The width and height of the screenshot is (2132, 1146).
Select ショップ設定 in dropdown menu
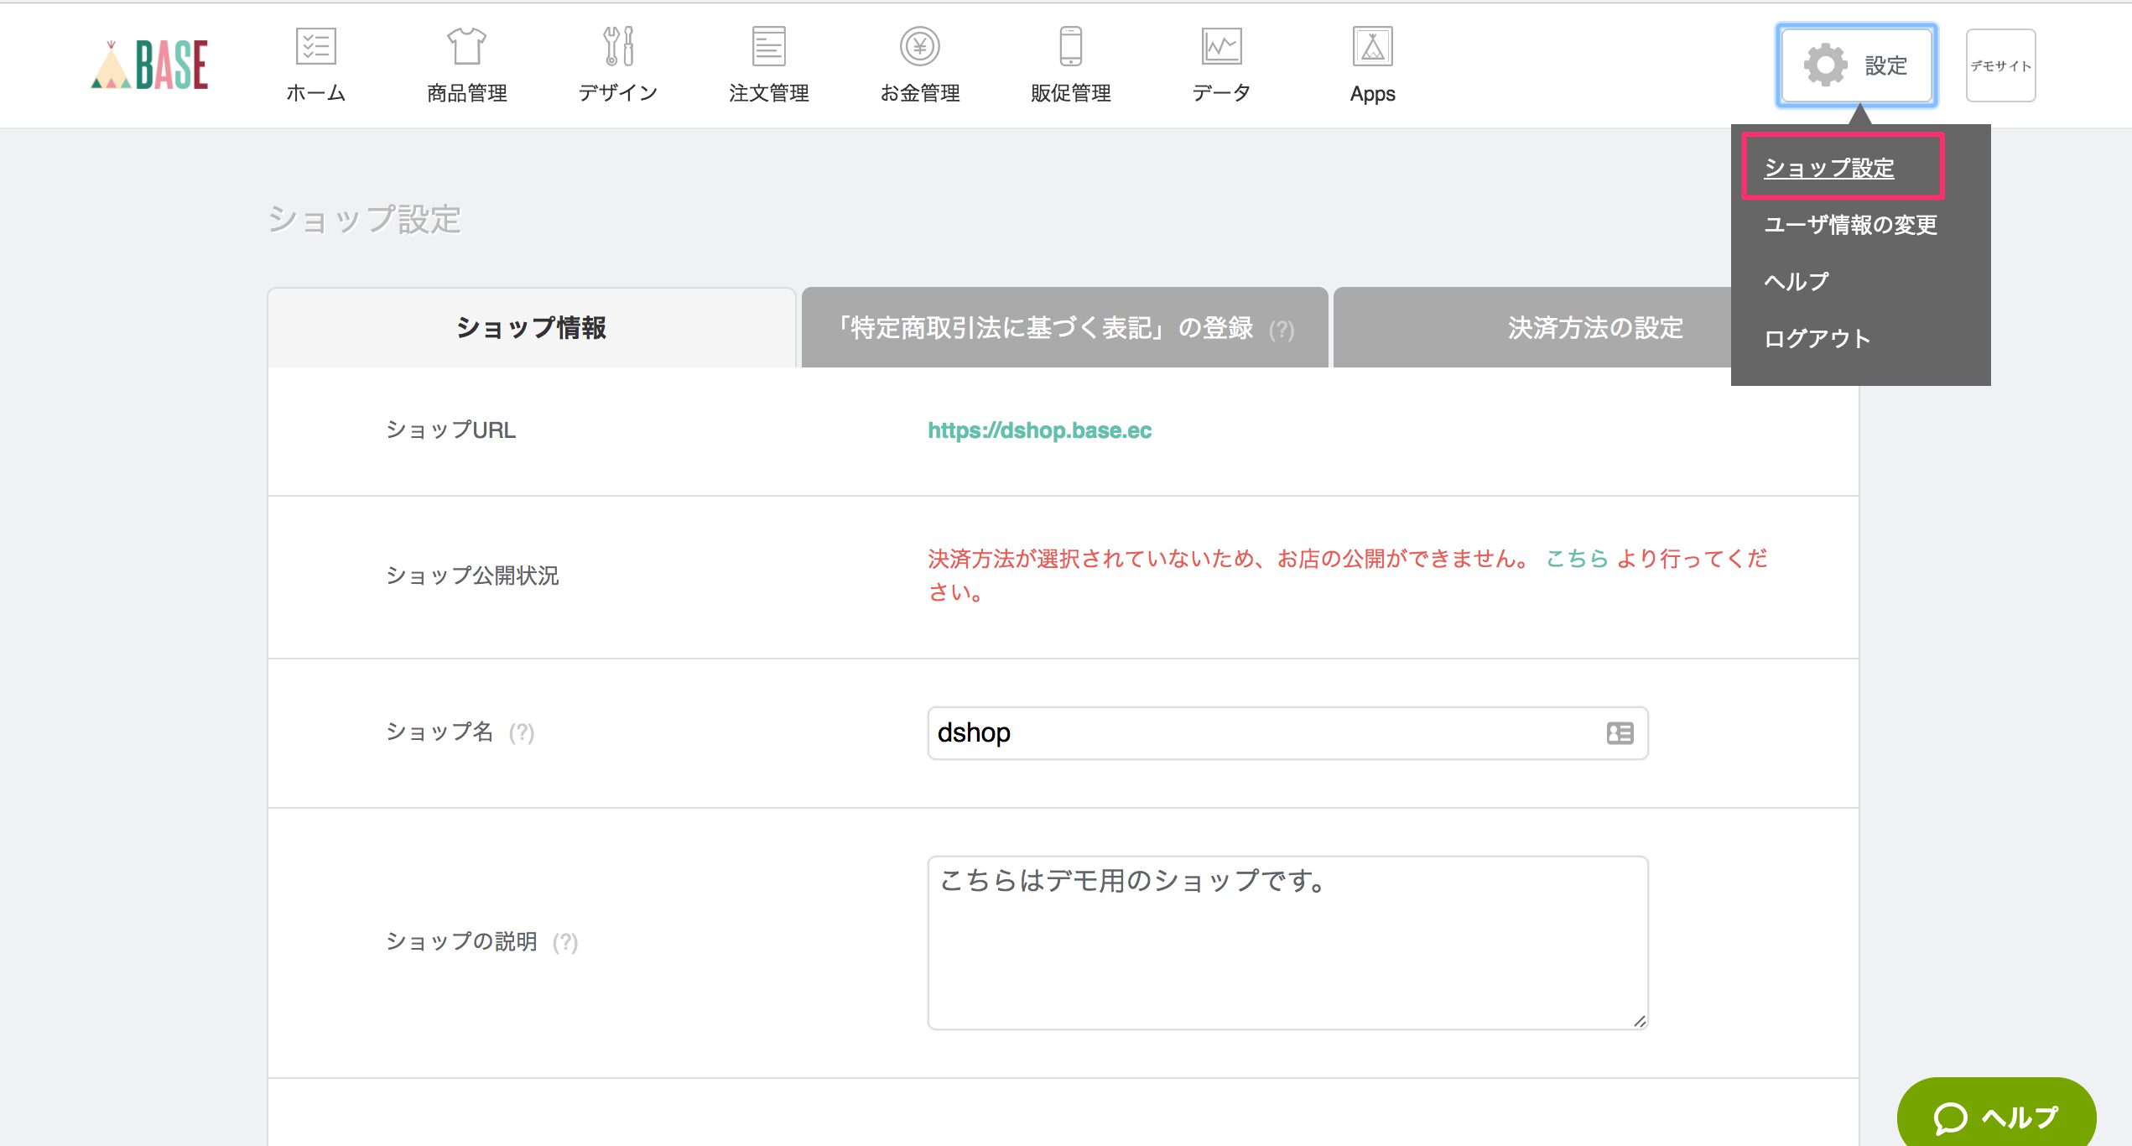coord(1828,168)
